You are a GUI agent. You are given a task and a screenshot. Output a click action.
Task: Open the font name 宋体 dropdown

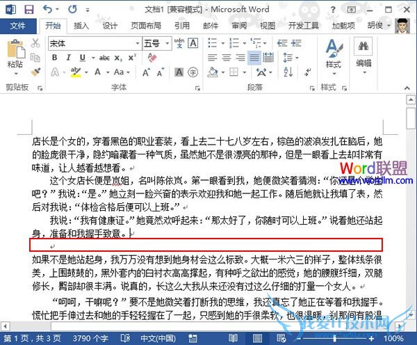(138, 43)
